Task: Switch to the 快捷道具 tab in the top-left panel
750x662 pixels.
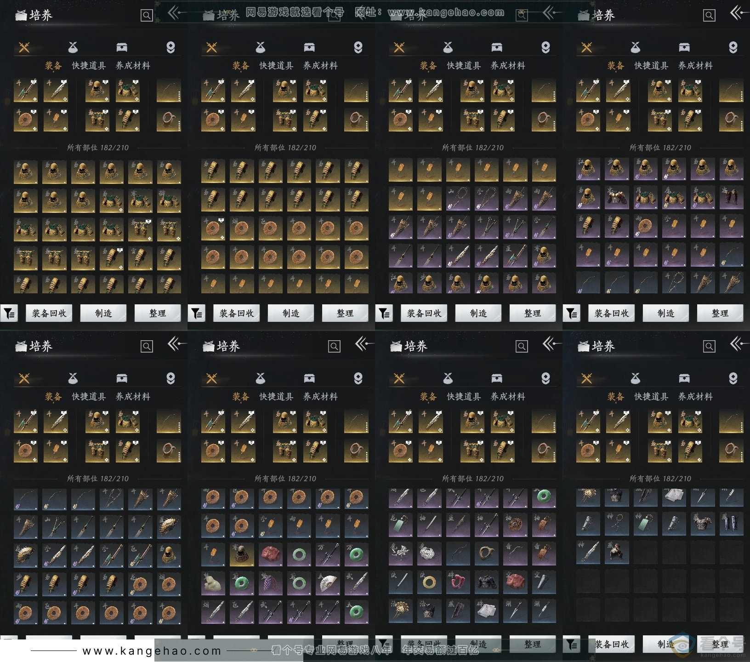Action: pos(89,66)
